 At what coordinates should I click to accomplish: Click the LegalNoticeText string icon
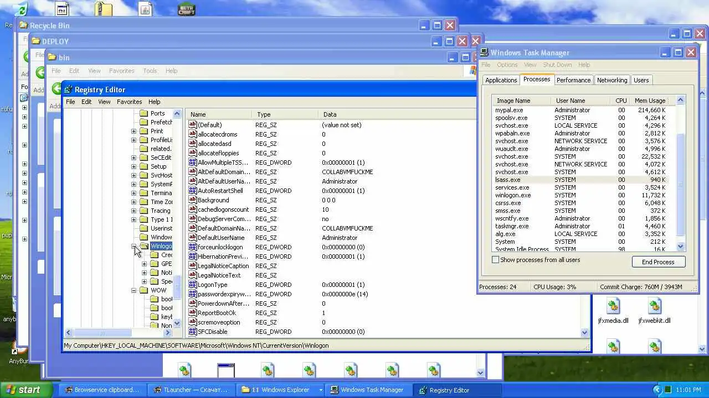coord(193,275)
